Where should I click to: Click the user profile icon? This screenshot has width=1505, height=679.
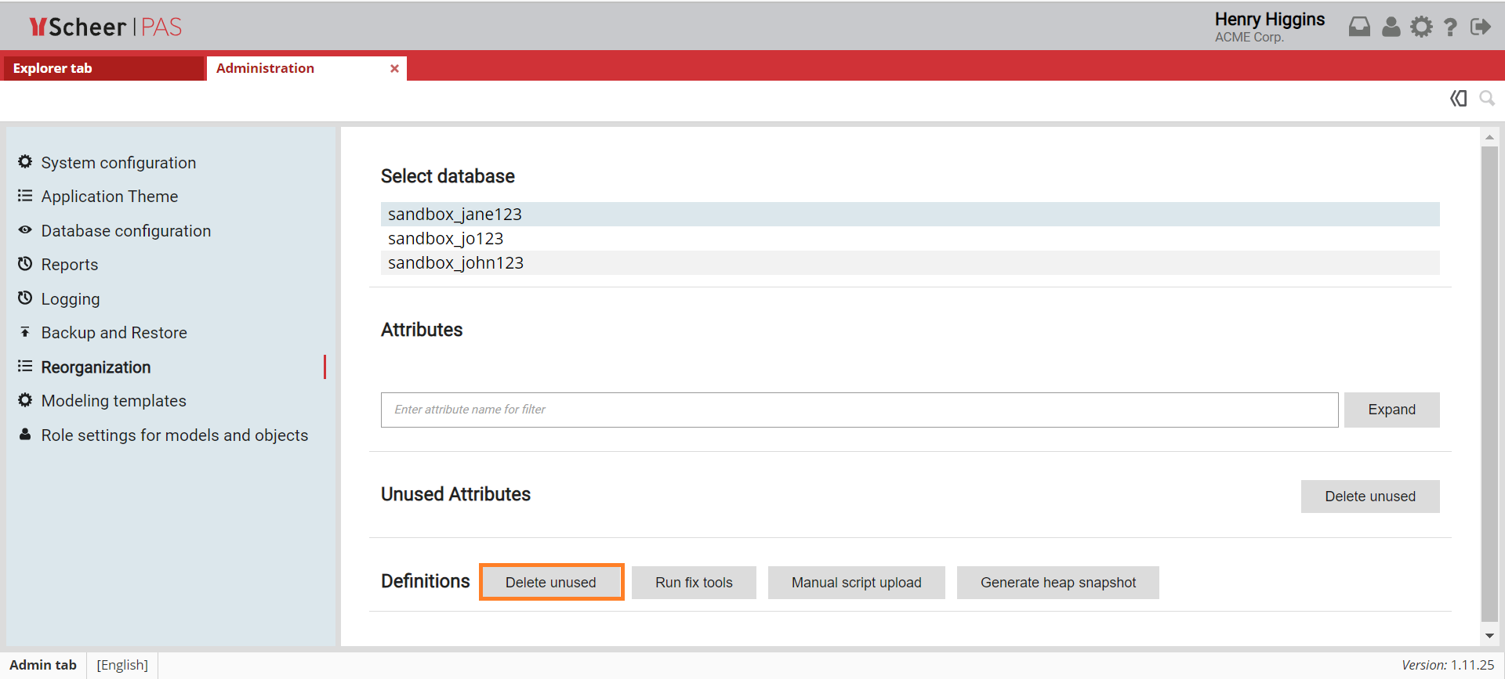pos(1391,27)
